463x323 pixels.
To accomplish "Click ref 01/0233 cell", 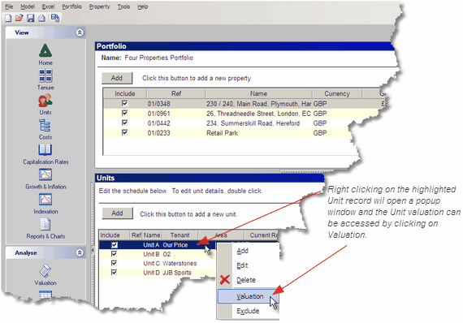I will 159,133.
